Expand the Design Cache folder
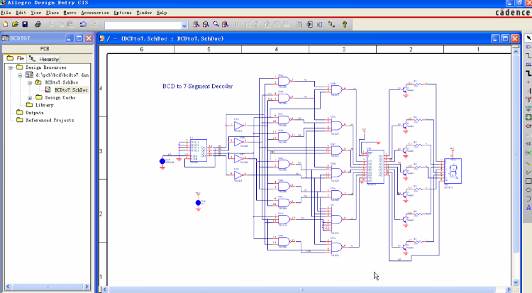 tap(29, 97)
